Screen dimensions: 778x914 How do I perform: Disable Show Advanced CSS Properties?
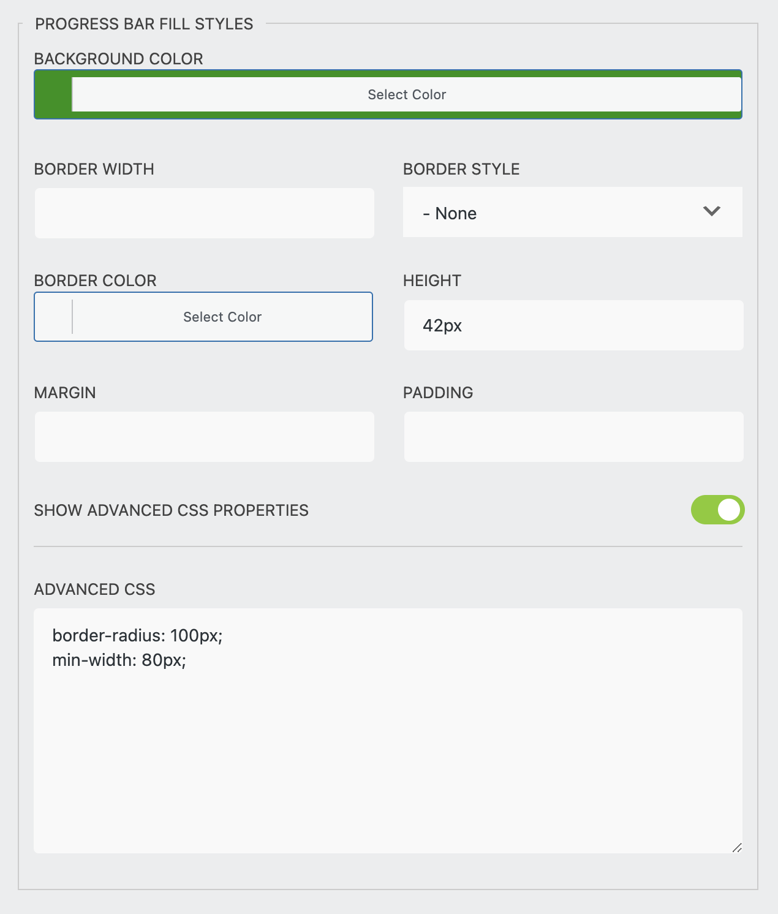pyautogui.click(x=717, y=509)
